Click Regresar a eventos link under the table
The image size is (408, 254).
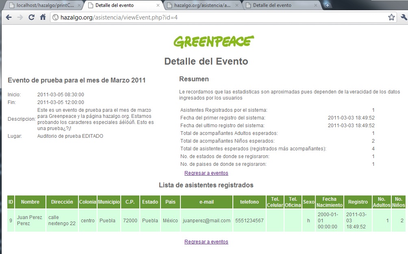(x=206, y=242)
